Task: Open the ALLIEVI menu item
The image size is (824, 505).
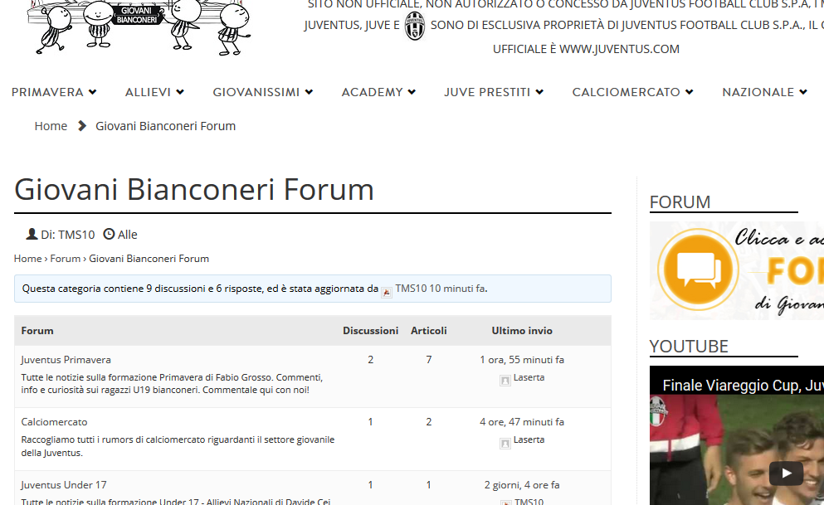Action: [148, 92]
